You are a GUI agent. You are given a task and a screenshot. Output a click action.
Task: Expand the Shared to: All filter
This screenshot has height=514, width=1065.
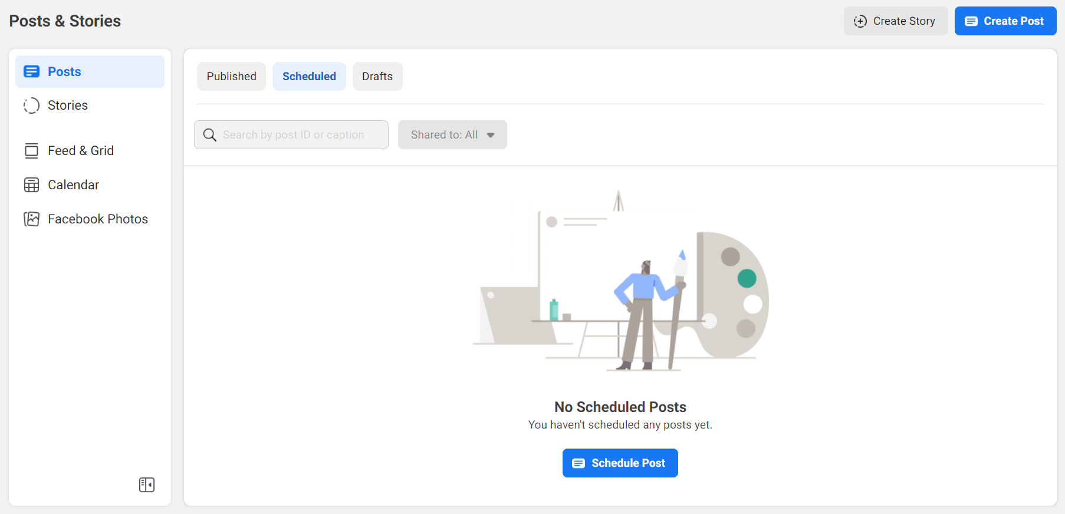pyautogui.click(x=452, y=134)
